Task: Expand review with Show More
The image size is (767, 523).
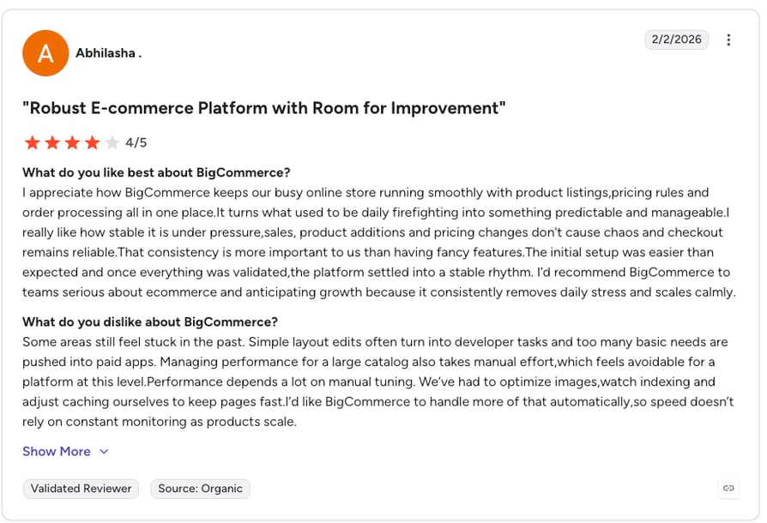Action: pos(65,451)
